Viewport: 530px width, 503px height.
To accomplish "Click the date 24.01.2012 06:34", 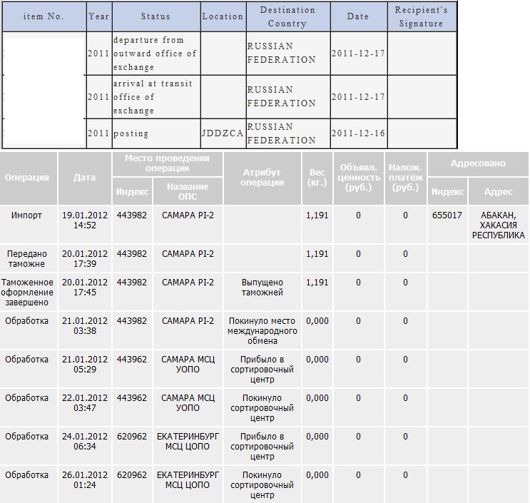I will (84, 442).
